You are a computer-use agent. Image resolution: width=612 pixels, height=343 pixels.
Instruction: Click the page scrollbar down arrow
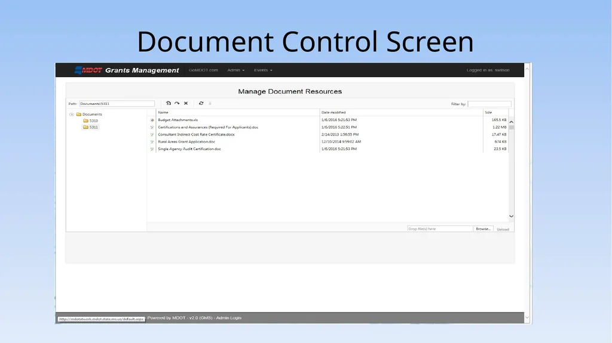527,317
